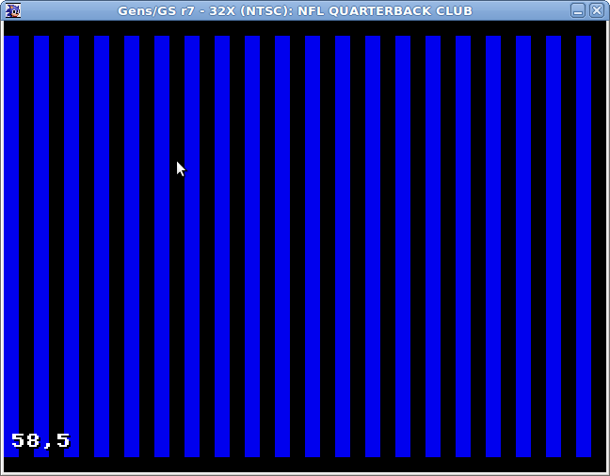Viewport: 610px width, 476px height.
Task: Click the Gens/GS app icon in title bar
Action: coord(12,10)
